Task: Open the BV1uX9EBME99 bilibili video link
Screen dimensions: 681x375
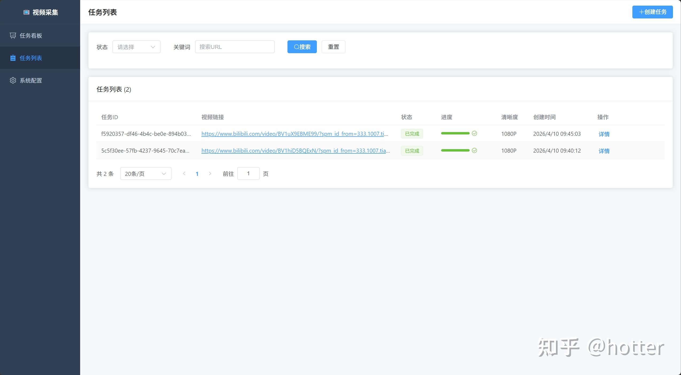Action: (294, 134)
